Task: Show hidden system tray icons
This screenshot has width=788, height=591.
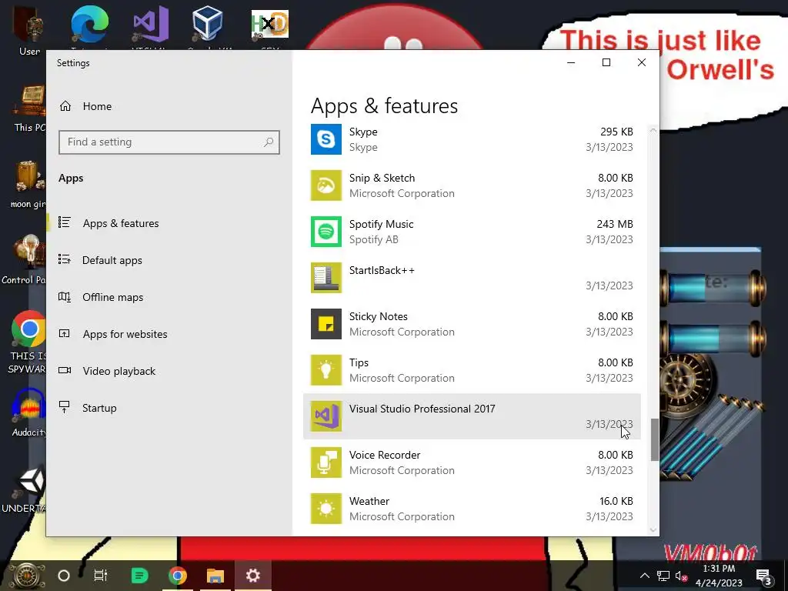Action: [x=645, y=576]
